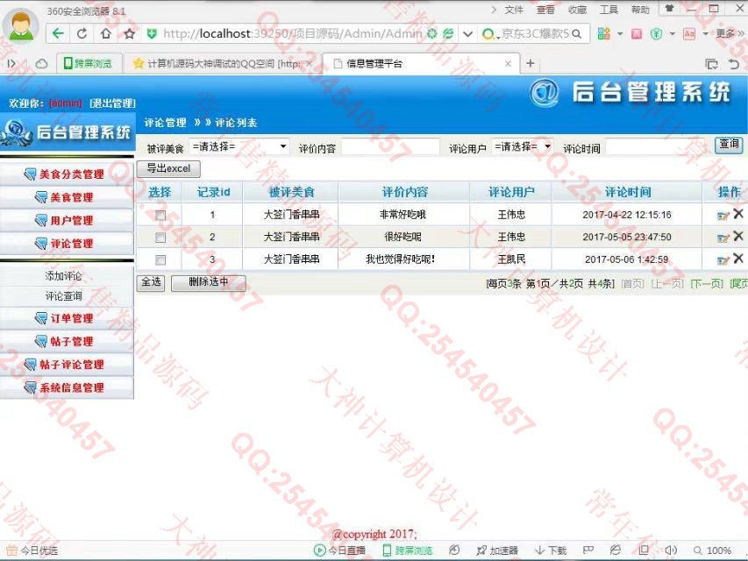This screenshot has width=748, height=561.
Task: Click the 评价内容 text input field
Action: point(390,147)
